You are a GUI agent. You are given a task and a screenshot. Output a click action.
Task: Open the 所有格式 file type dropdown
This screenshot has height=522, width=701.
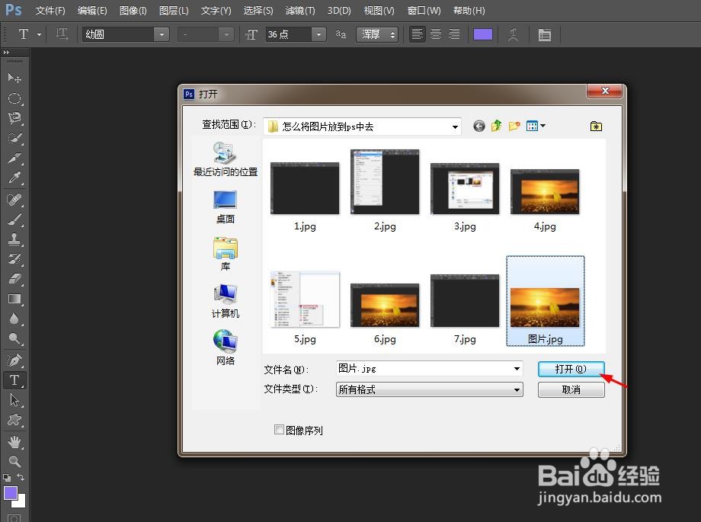[x=429, y=389]
